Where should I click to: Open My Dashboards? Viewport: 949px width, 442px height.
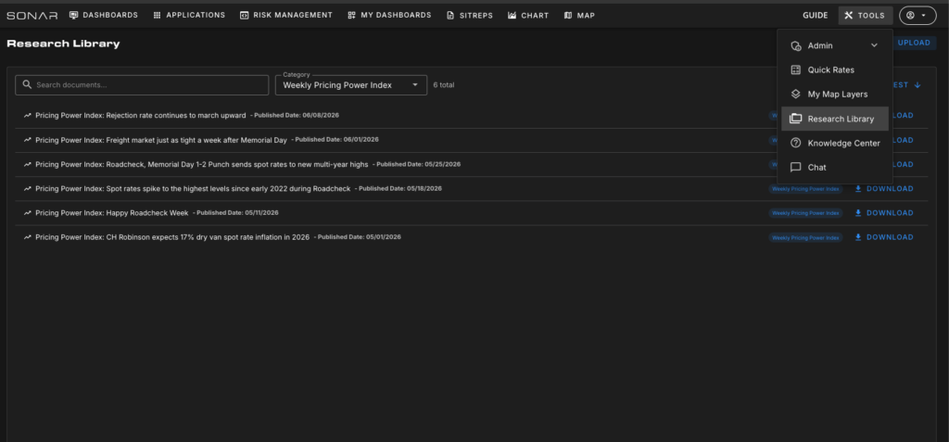(389, 15)
